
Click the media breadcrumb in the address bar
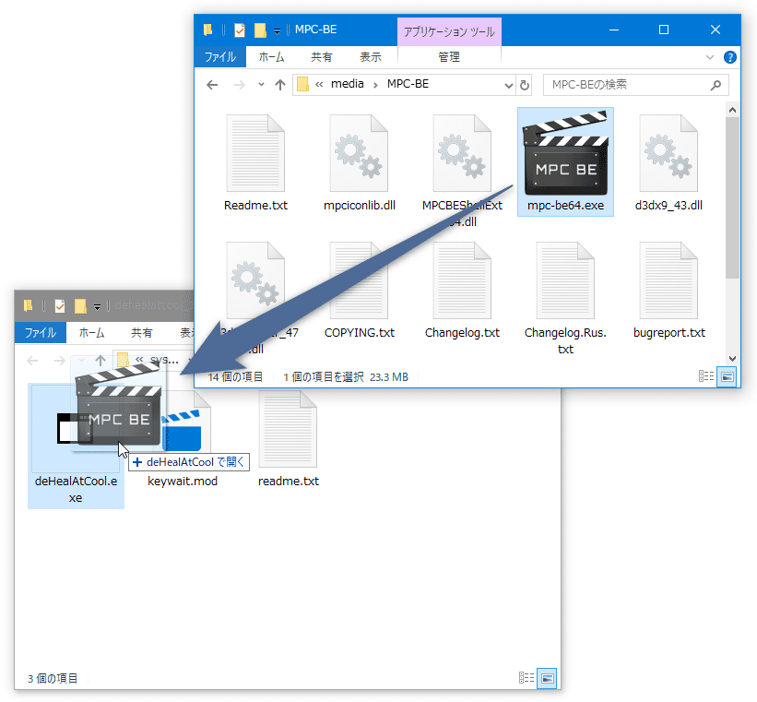pos(347,84)
